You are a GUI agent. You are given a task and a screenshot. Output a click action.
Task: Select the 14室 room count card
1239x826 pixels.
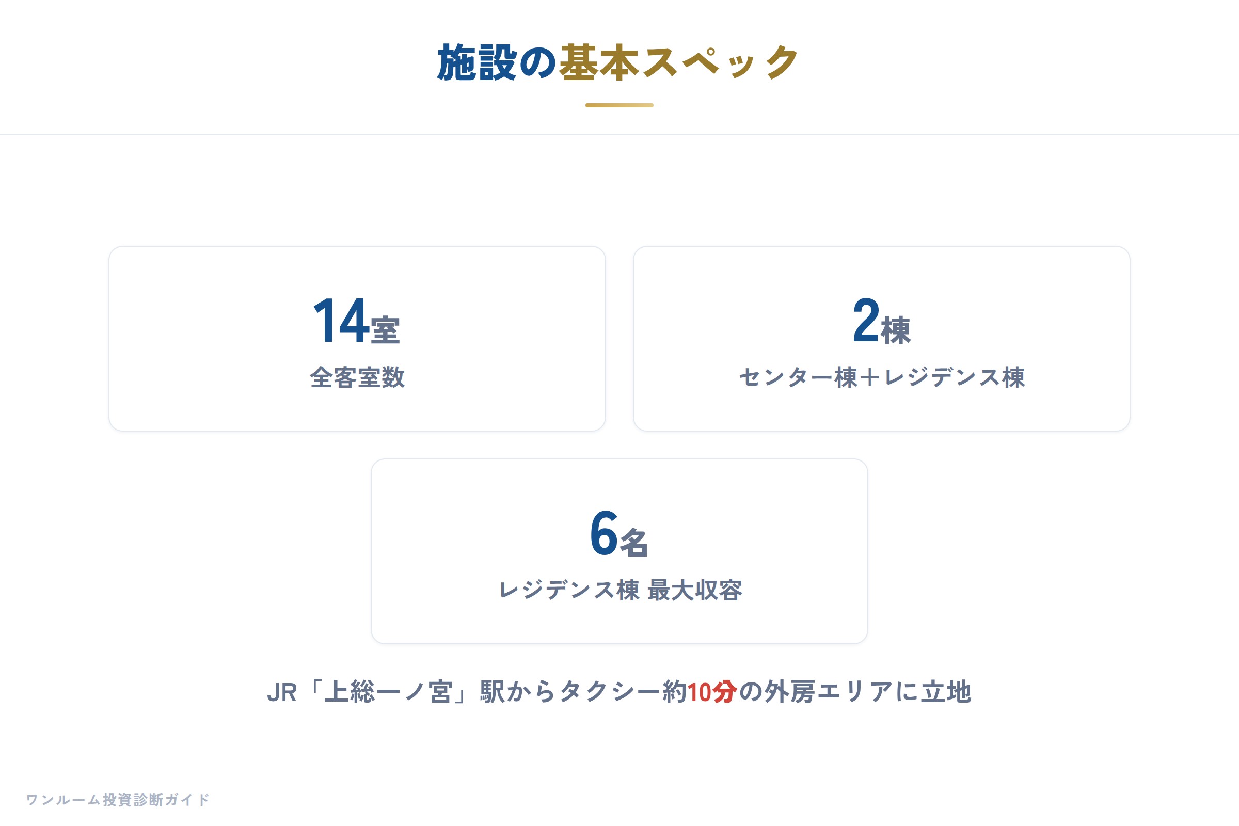[x=357, y=339]
